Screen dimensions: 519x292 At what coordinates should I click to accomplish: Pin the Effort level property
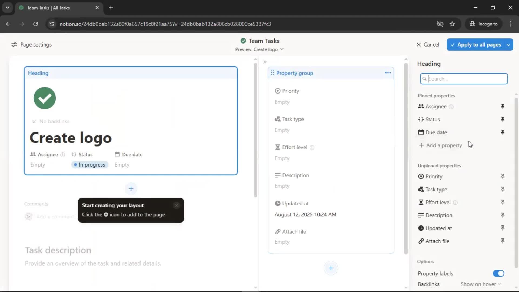click(503, 202)
